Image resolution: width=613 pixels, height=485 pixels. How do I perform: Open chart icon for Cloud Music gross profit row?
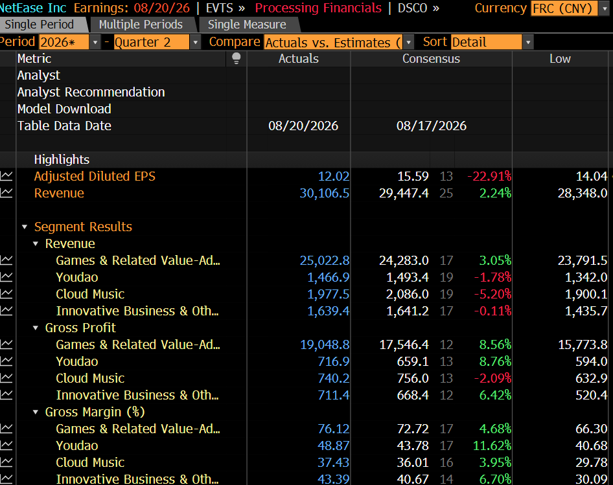pyautogui.click(x=6, y=378)
